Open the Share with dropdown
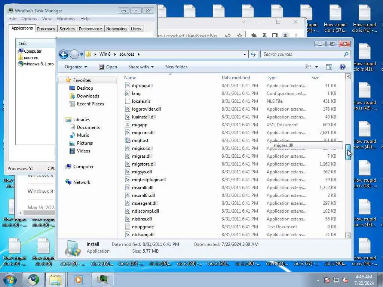The width and height of the screenshot is (383, 287). pyautogui.click(x=141, y=67)
